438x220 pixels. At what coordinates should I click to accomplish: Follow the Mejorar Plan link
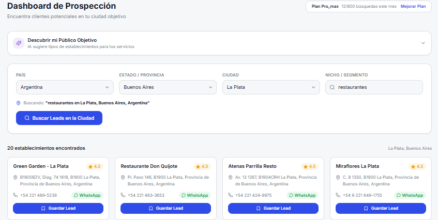click(413, 6)
